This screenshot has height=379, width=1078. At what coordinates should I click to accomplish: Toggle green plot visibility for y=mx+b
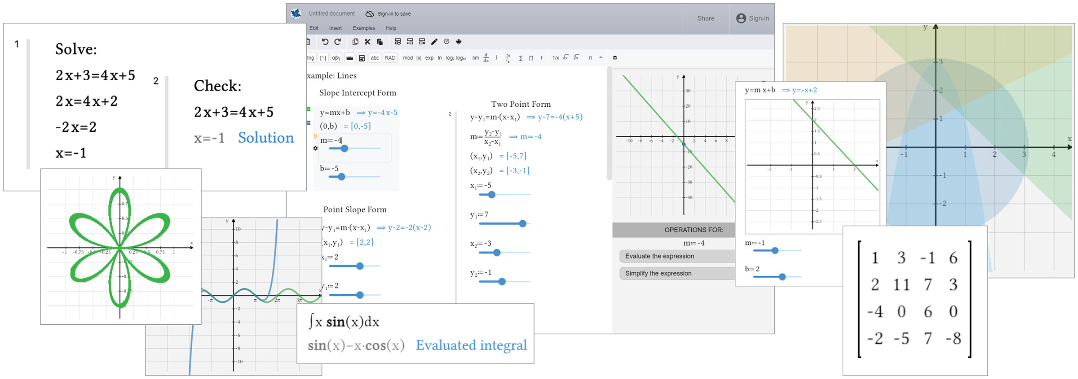309,109
